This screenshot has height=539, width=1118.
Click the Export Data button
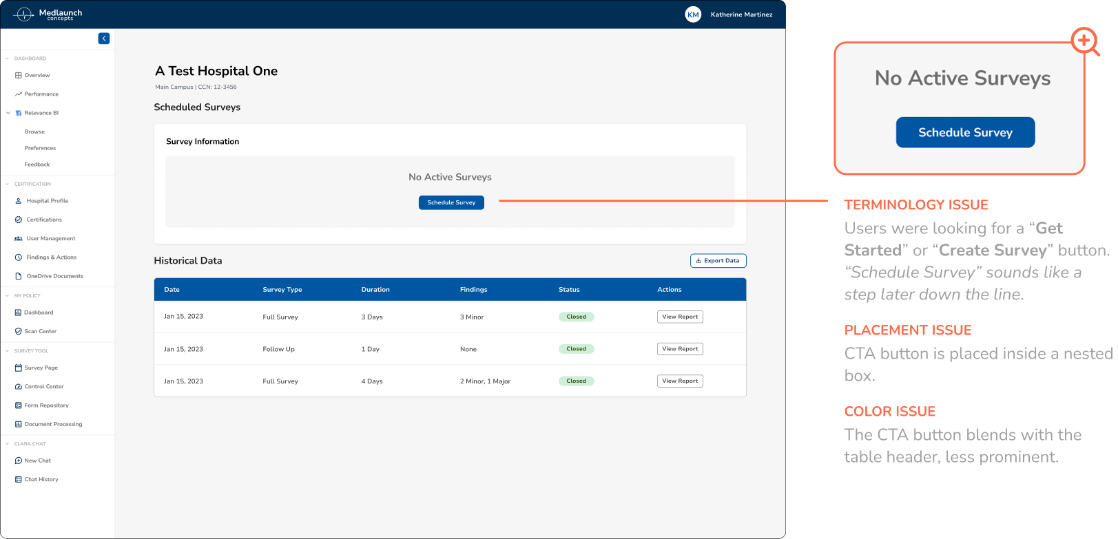click(718, 261)
